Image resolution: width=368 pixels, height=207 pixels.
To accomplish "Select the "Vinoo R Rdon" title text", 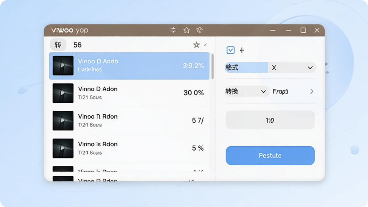I will point(98,117).
